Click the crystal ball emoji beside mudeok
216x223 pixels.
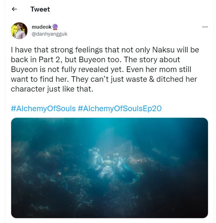tap(55, 27)
